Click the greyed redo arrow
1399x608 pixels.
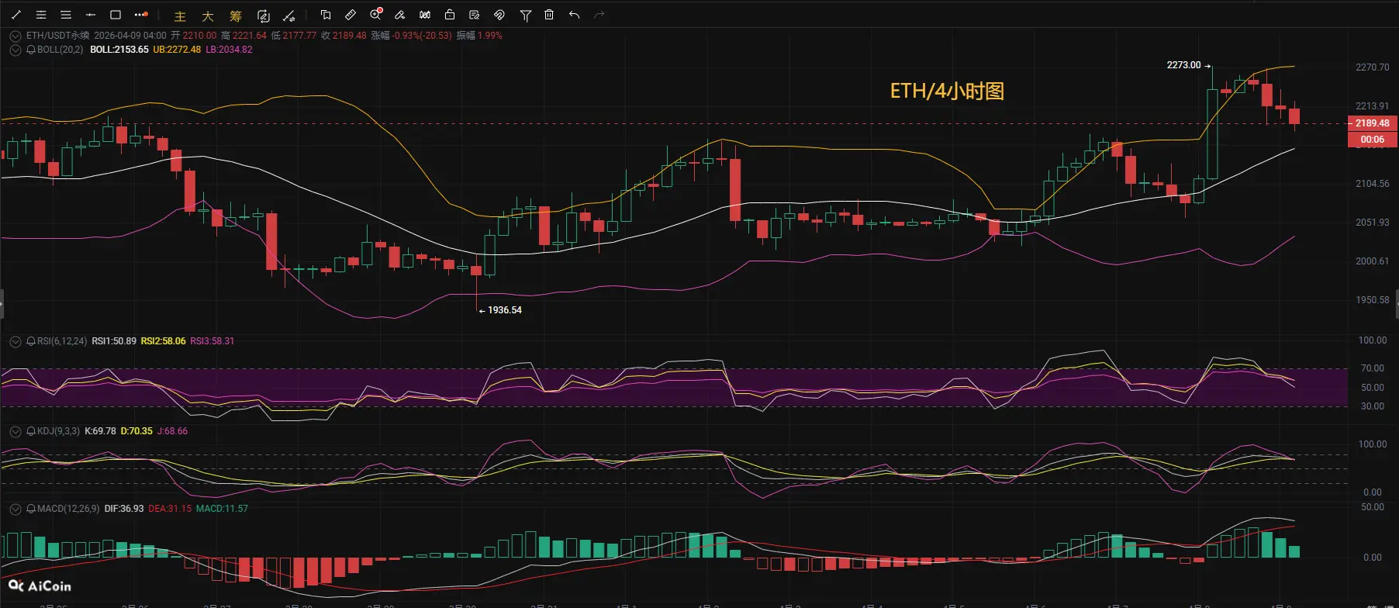point(599,15)
